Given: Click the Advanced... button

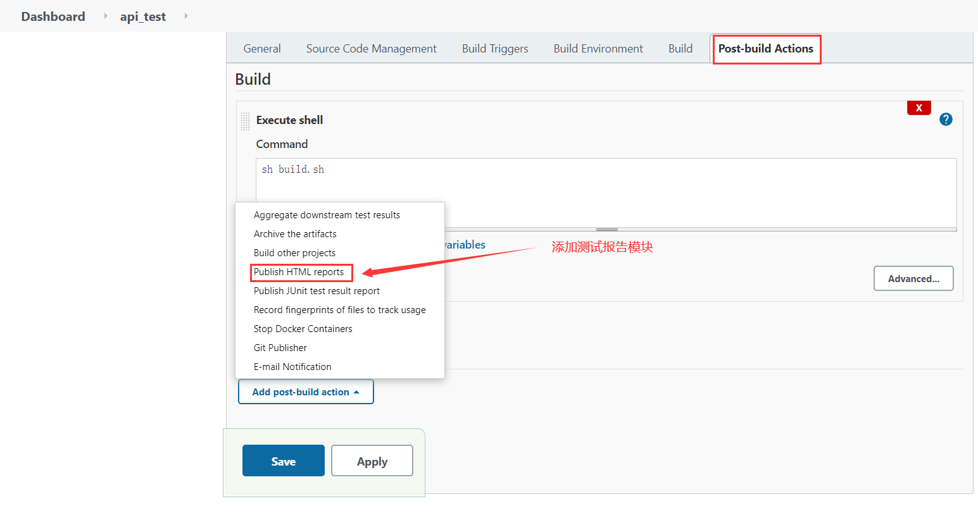Looking at the screenshot, I should point(913,279).
